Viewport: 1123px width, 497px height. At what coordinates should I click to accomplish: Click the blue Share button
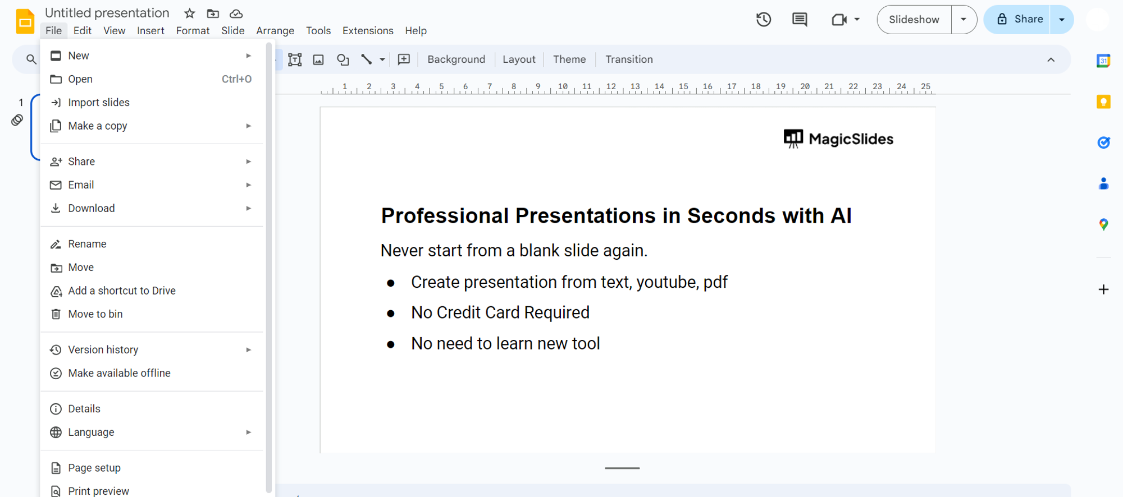click(1017, 20)
